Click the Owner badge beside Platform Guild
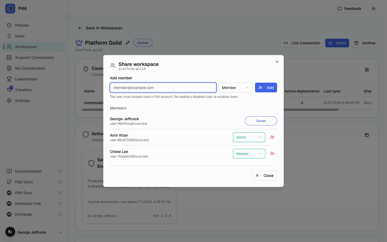The height and width of the screenshot is (242, 387). (143, 43)
